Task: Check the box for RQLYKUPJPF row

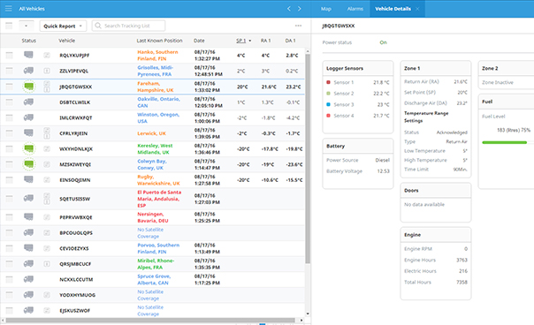Action: click(9, 55)
